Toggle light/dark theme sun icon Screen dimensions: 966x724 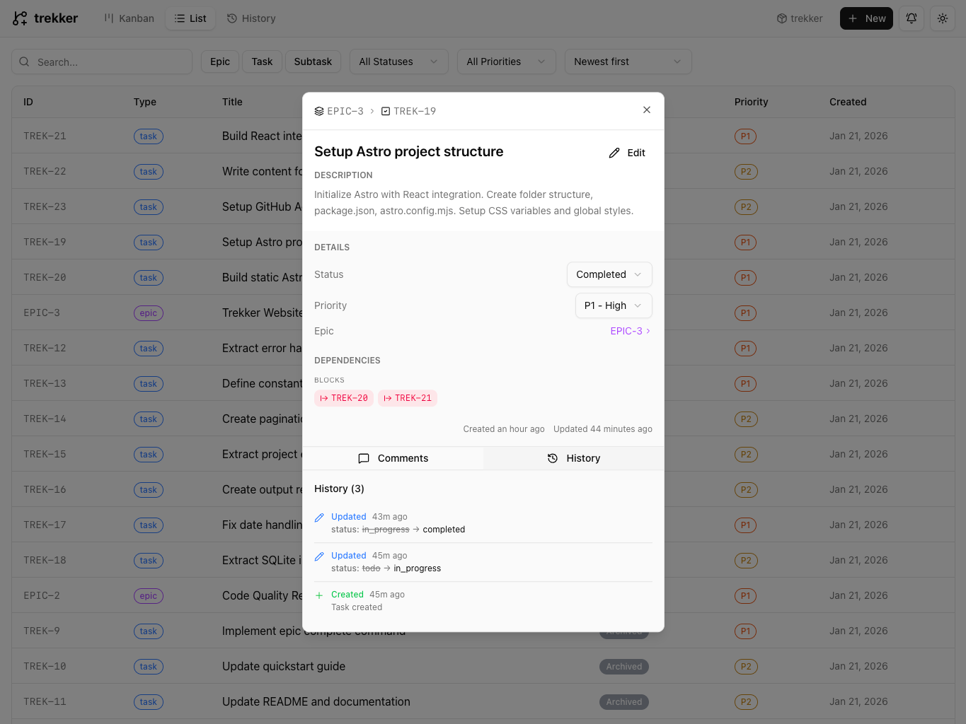tap(943, 18)
